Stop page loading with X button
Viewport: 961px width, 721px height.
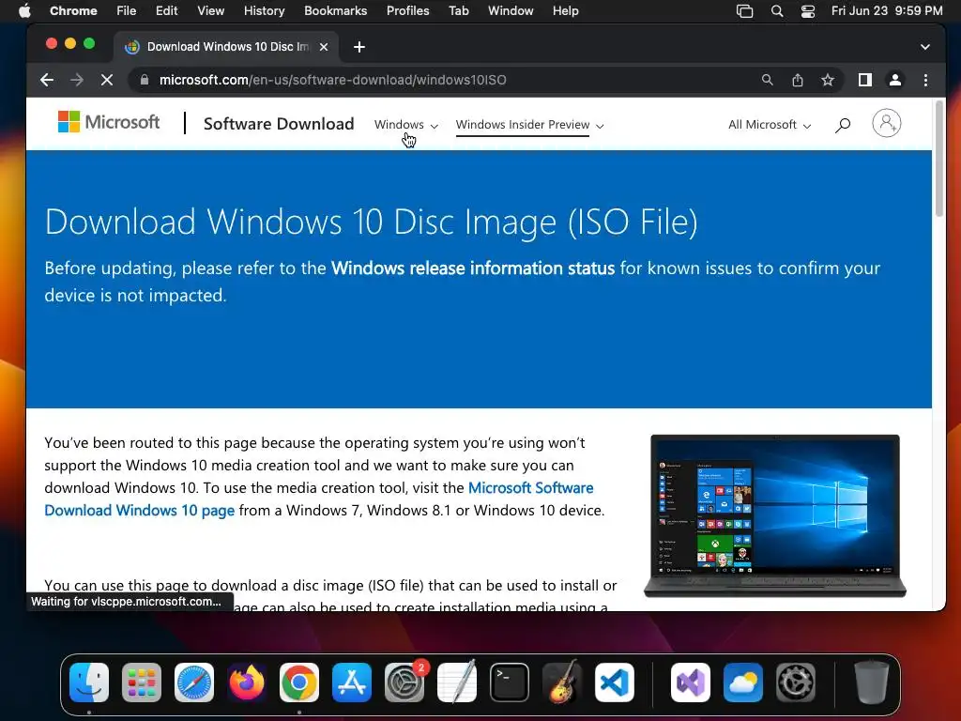point(107,80)
